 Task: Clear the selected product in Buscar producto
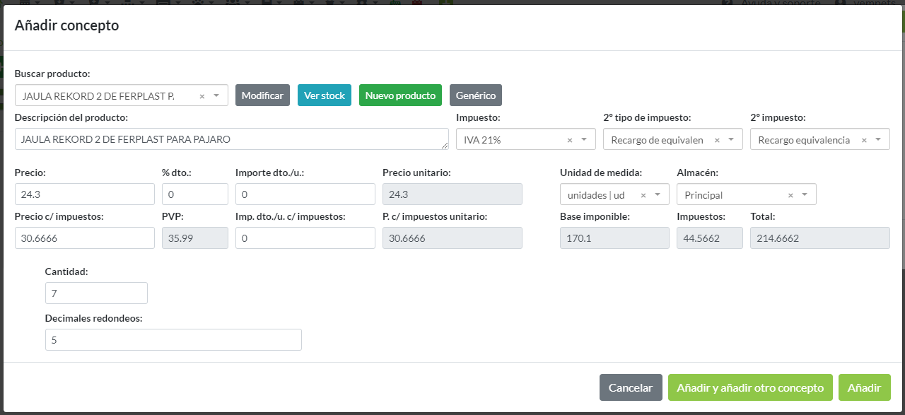[x=202, y=96]
